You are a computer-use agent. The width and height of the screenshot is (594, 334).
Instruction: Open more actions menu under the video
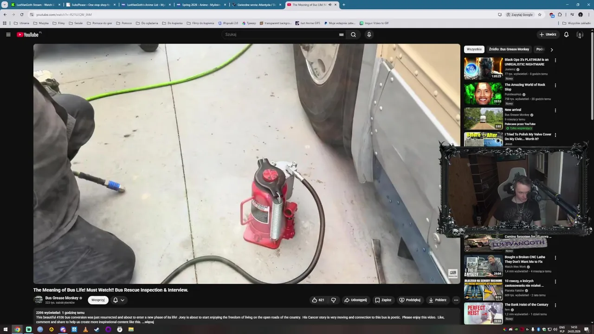(x=456, y=300)
